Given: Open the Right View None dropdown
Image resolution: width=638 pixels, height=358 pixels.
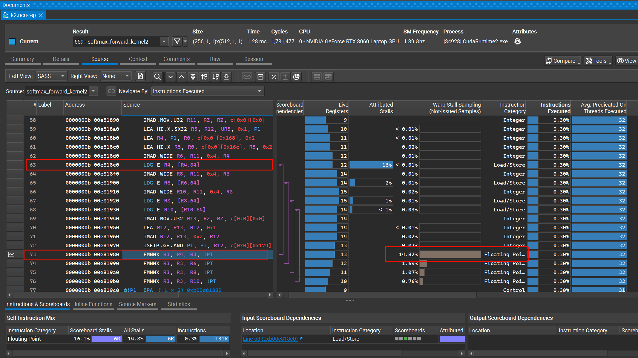Looking at the screenshot, I should click(116, 76).
